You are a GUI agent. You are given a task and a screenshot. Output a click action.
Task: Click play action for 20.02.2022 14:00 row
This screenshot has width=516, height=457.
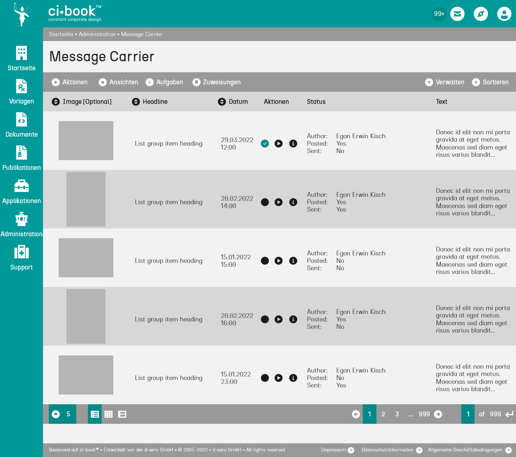(x=279, y=202)
